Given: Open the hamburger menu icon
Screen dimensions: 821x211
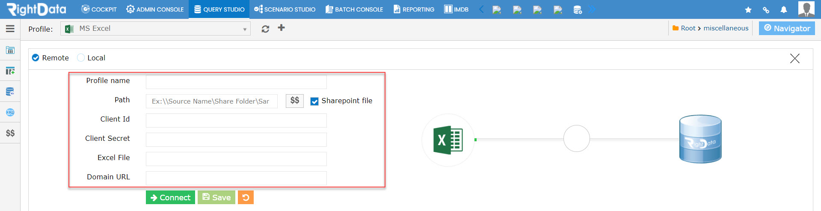Looking at the screenshot, I should 10,29.
